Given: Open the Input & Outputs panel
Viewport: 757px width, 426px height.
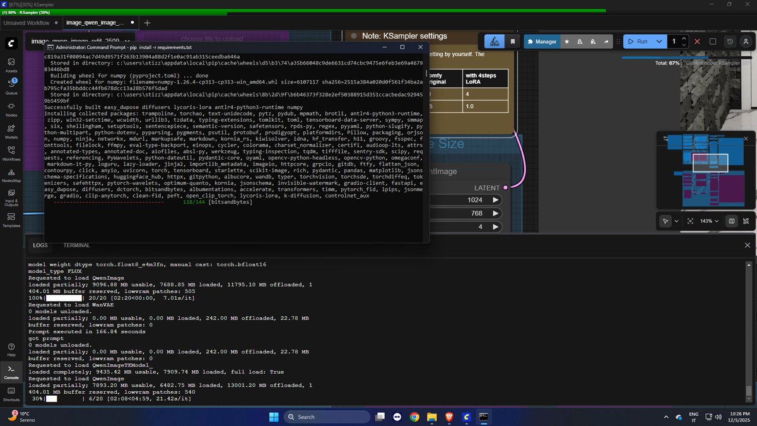Looking at the screenshot, I should [11, 198].
